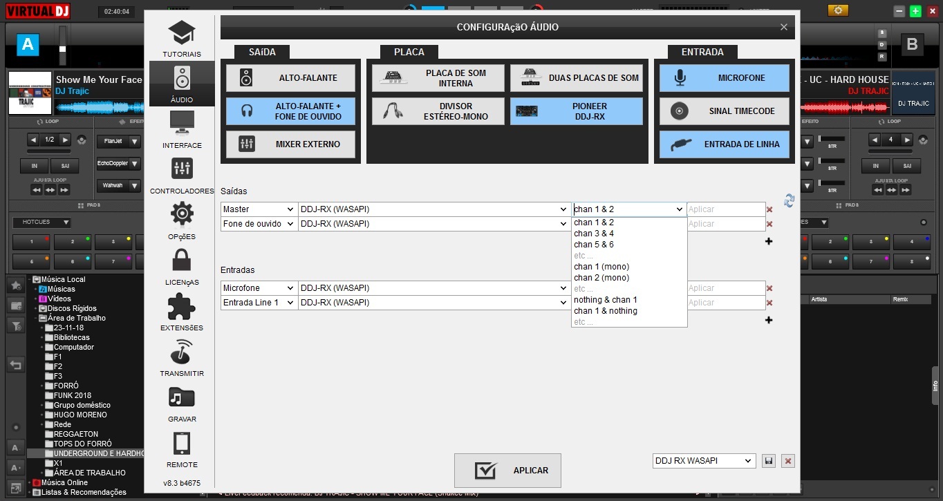The image size is (943, 501).
Task: Toggle the Sinal Timecode input option
Action: (724, 111)
